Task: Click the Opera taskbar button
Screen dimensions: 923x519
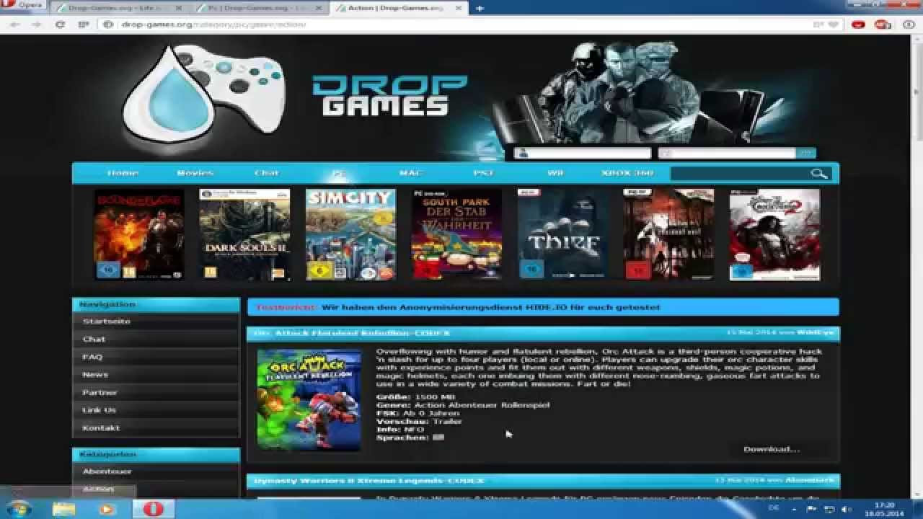Action: pyautogui.click(x=153, y=509)
